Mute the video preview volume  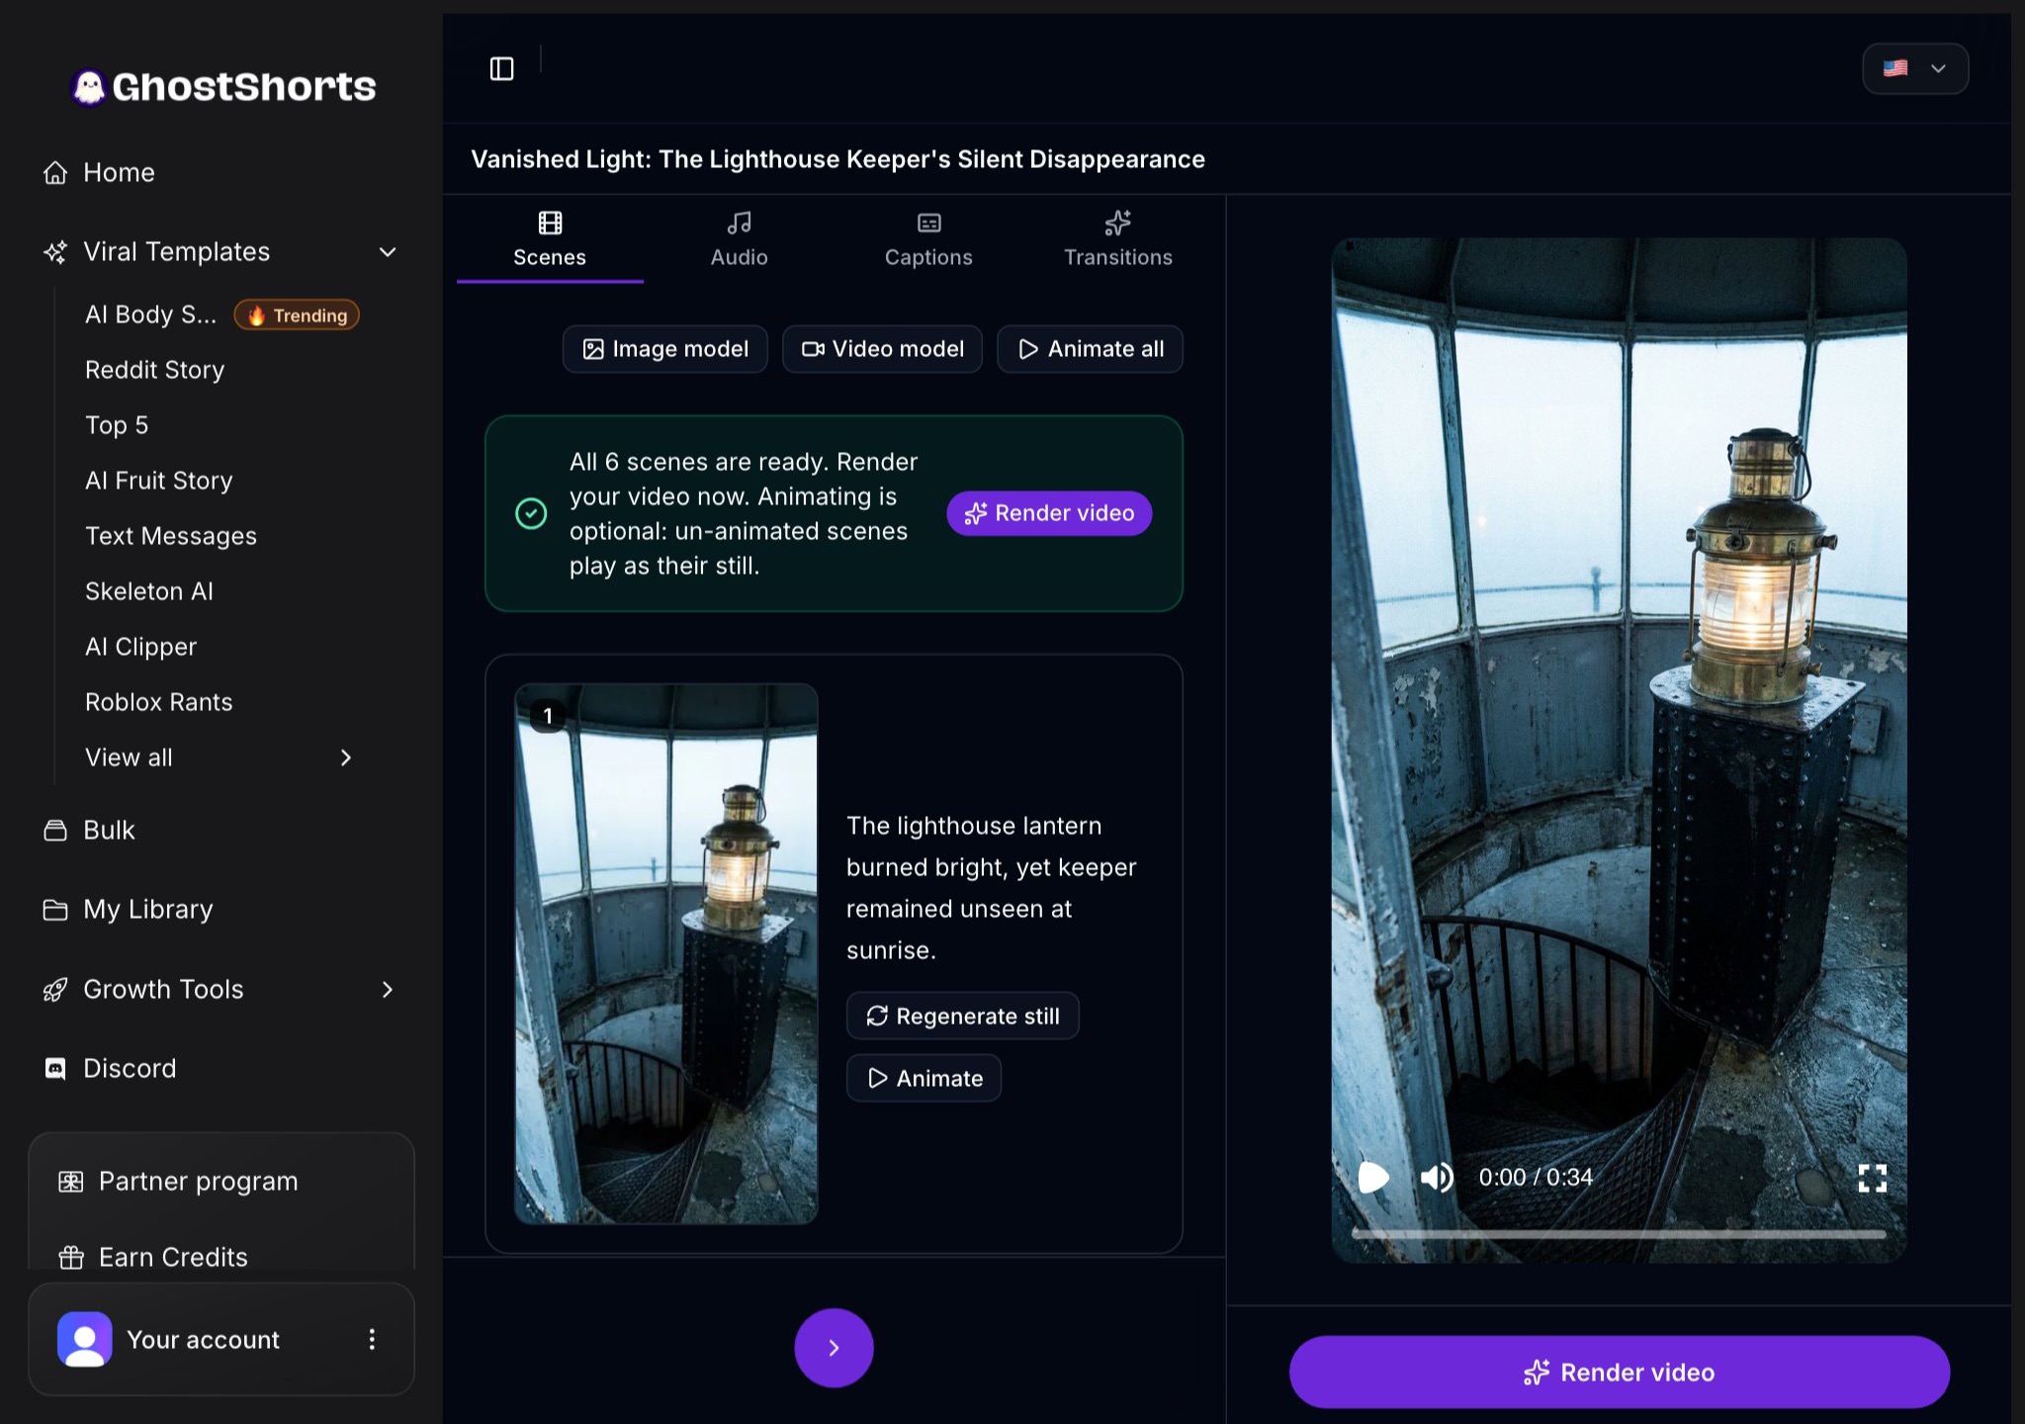(x=1437, y=1177)
